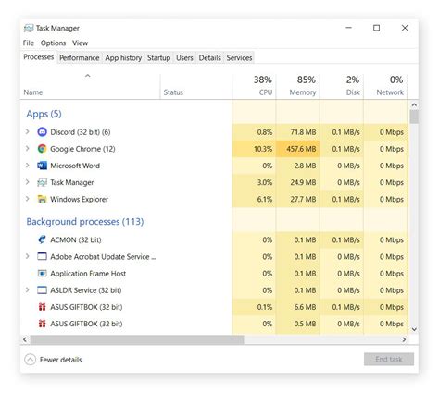The image size is (439, 393).
Task: Click the Windows Explorer folder icon
Action: 42,199
